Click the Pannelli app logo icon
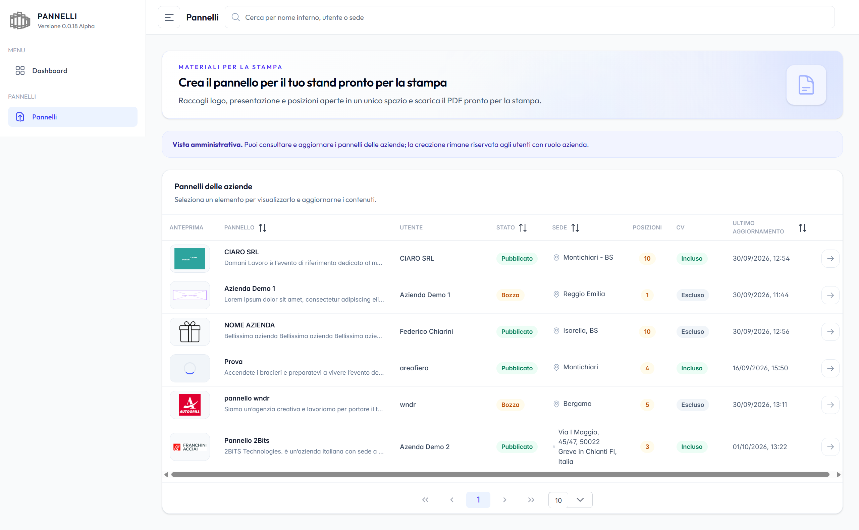The height and width of the screenshot is (530, 859). click(20, 21)
